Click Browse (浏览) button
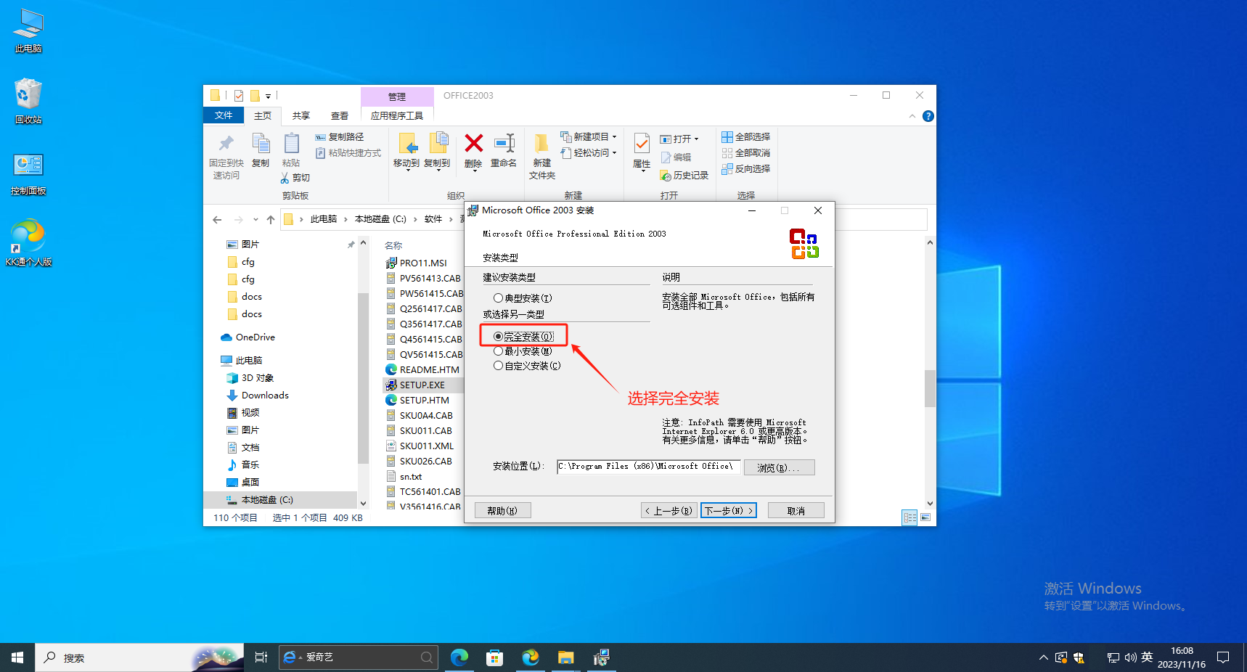Image resolution: width=1247 pixels, height=672 pixels. (779, 467)
